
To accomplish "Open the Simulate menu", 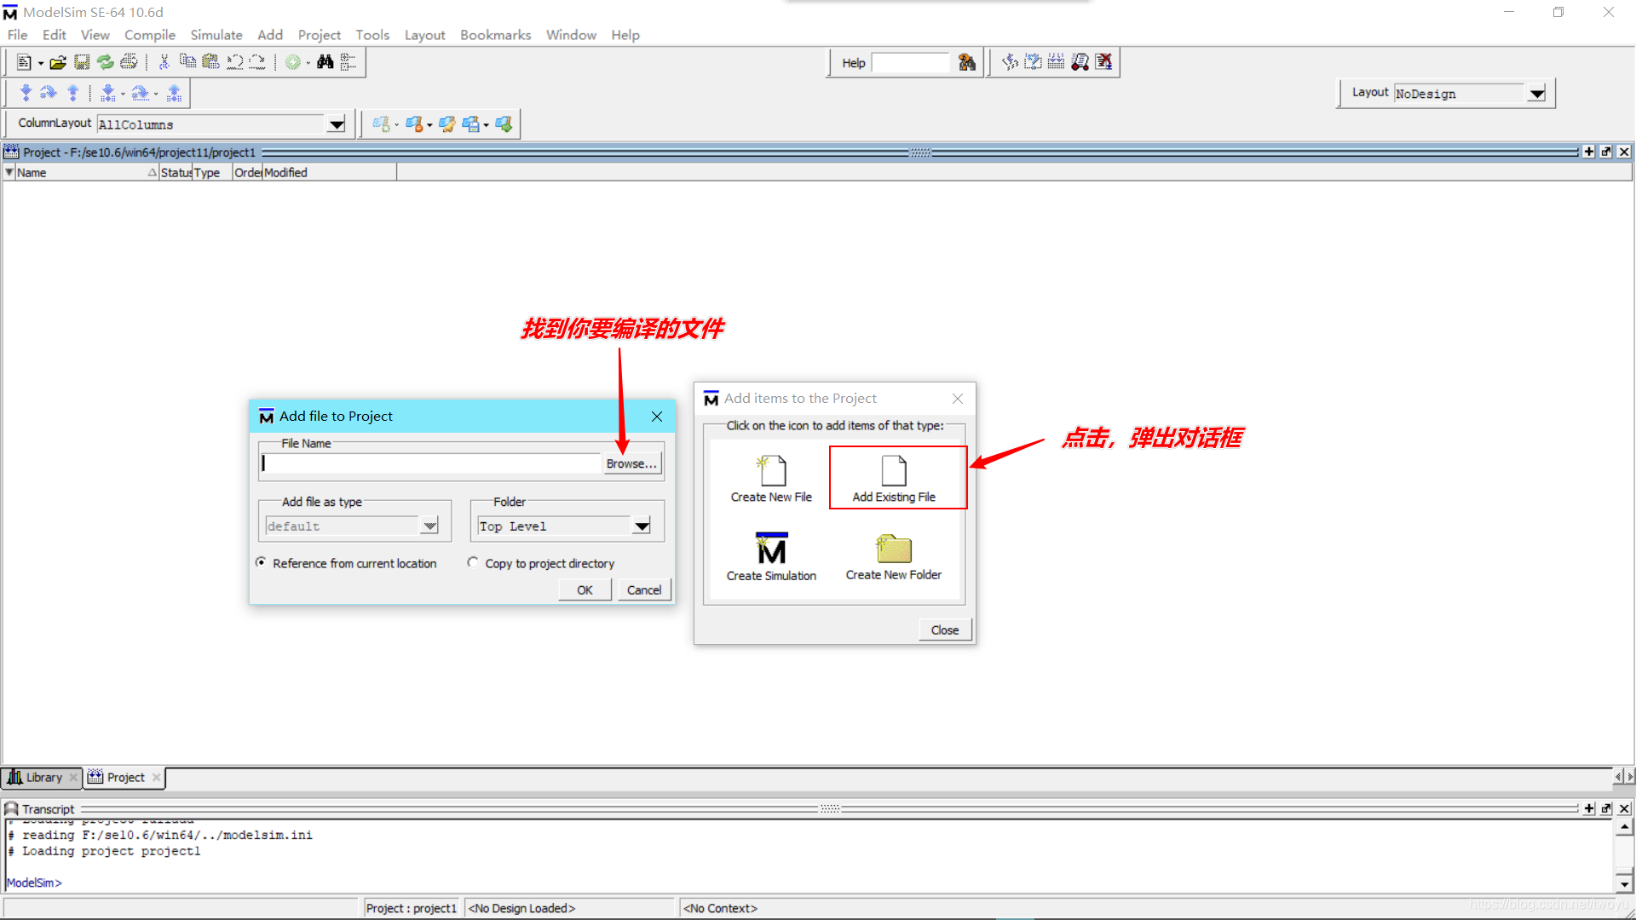I will pos(216,35).
